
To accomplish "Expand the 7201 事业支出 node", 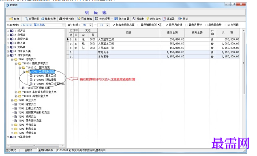I will point(12,100).
